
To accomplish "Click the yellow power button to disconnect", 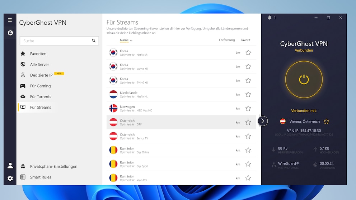I will tap(304, 80).
